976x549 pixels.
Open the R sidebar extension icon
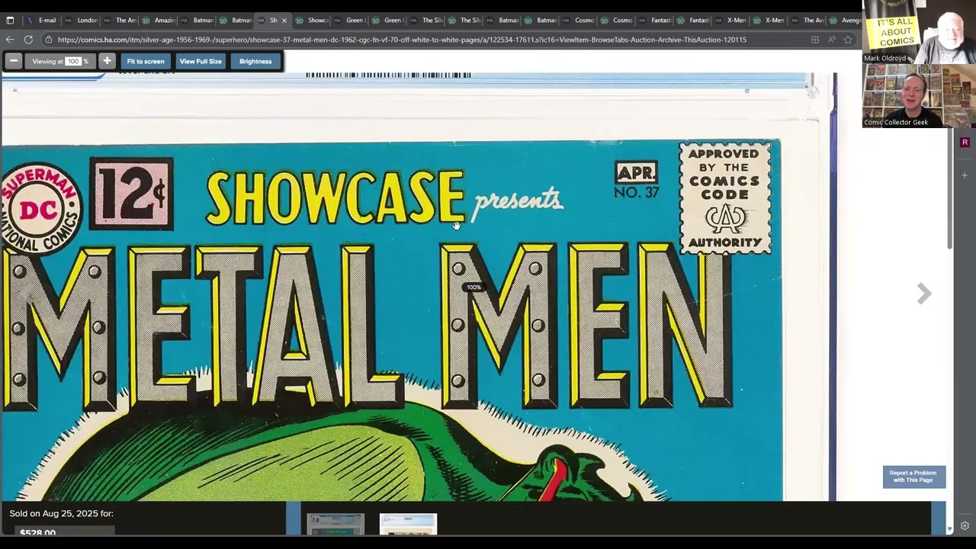click(x=965, y=143)
